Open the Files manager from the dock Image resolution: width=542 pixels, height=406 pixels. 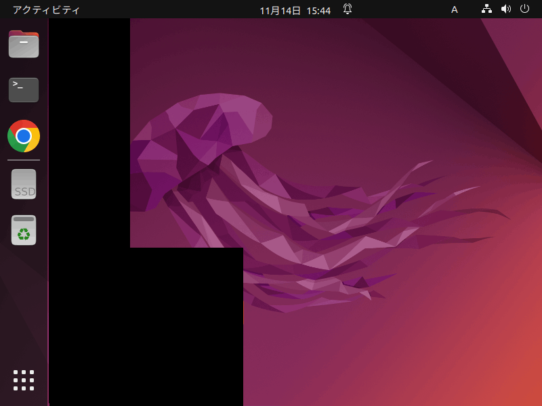[24, 44]
